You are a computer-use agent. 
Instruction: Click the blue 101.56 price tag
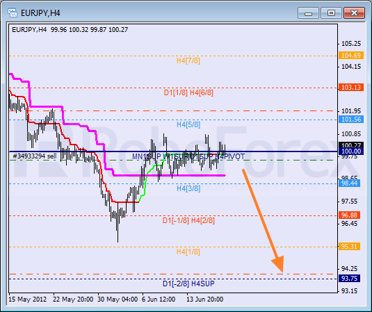tap(351, 120)
